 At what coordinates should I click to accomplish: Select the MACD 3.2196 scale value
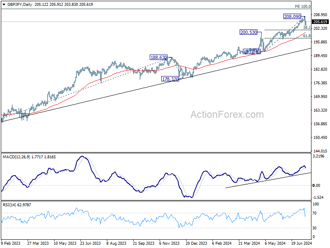[x=318, y=156]
